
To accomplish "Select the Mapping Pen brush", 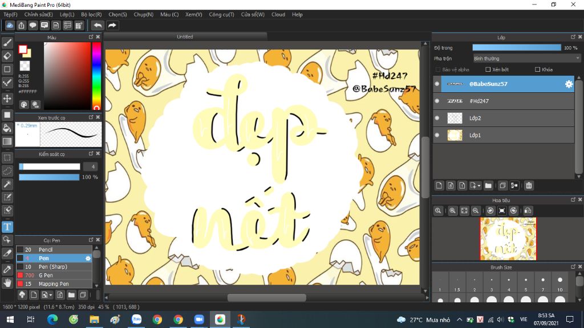I will [54, 284].
